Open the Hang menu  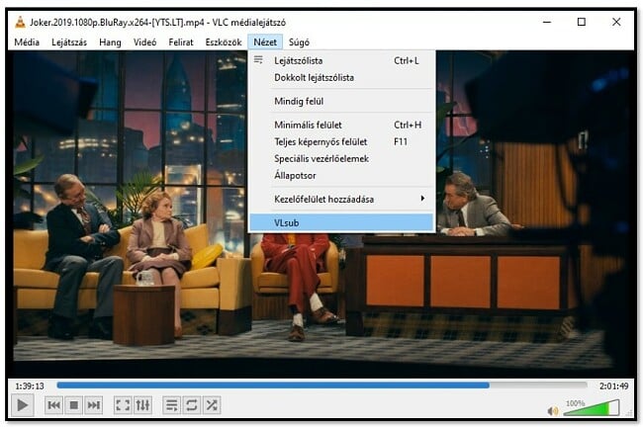click(x=110, y=43)
